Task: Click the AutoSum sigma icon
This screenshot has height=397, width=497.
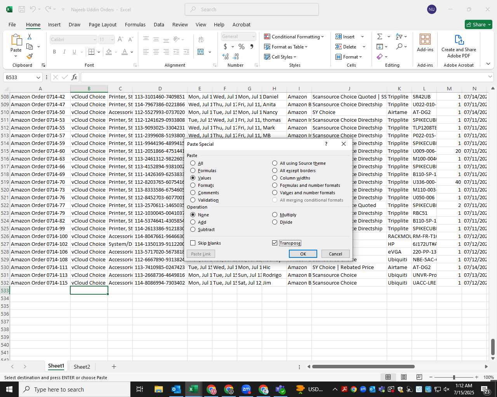Action: click(x=380, y=36)
